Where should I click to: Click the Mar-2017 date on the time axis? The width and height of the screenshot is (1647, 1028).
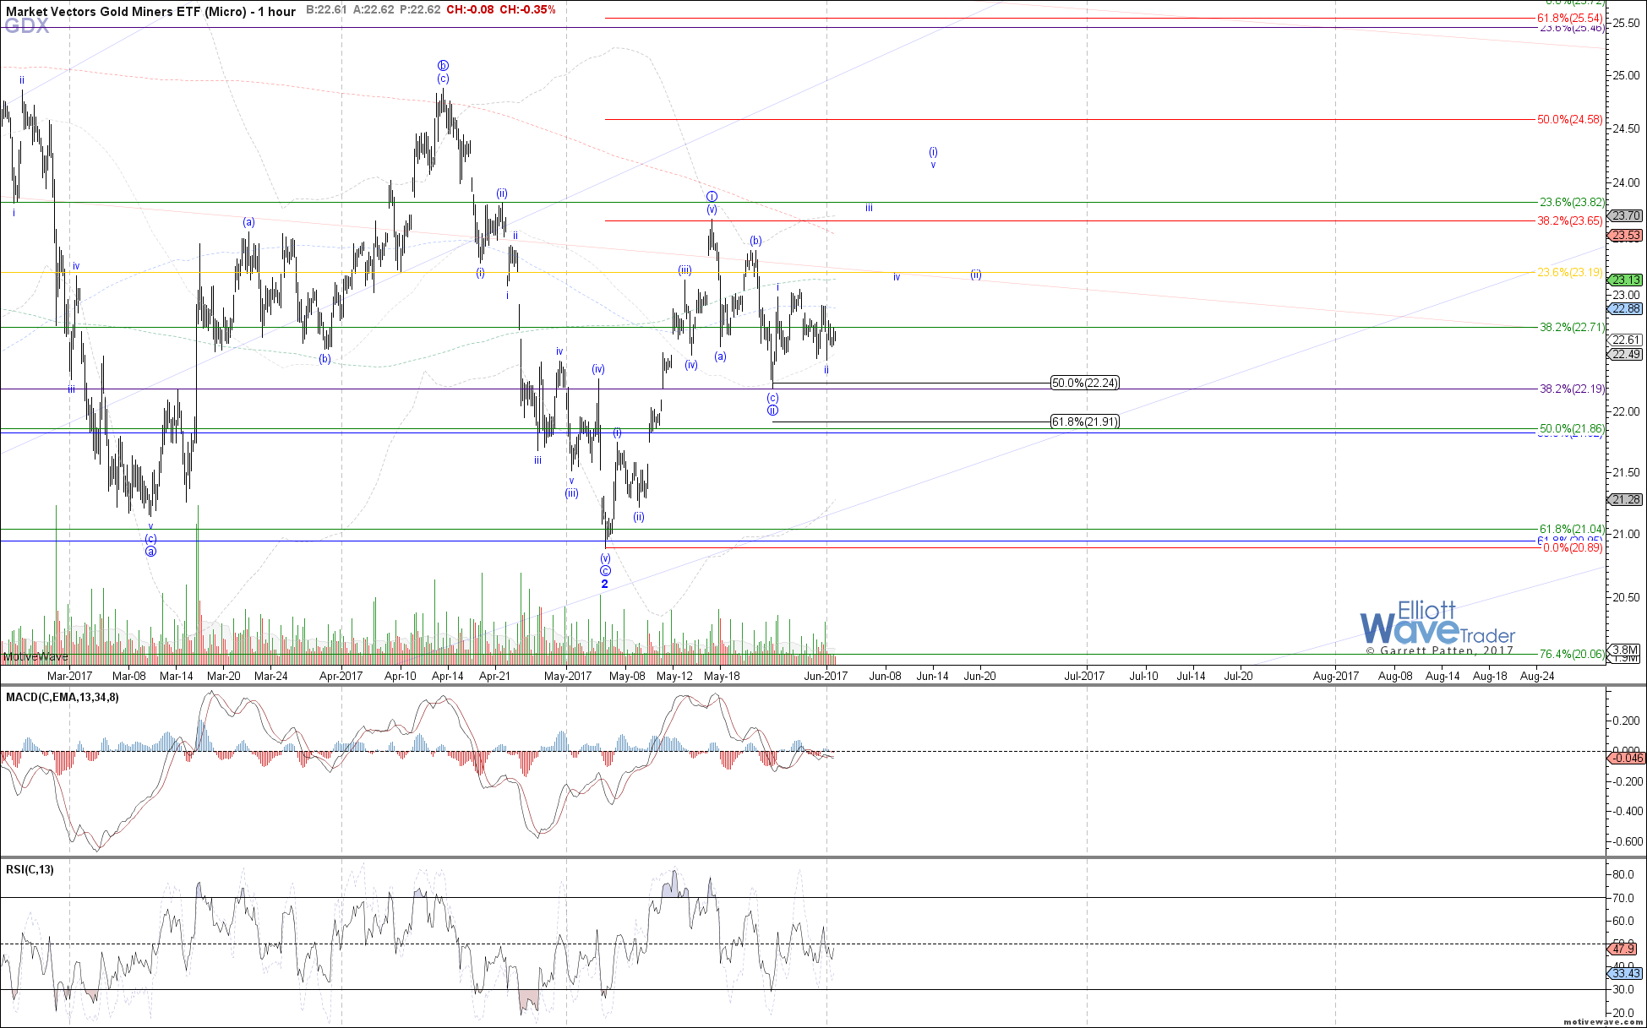click(x=69, y=676)
